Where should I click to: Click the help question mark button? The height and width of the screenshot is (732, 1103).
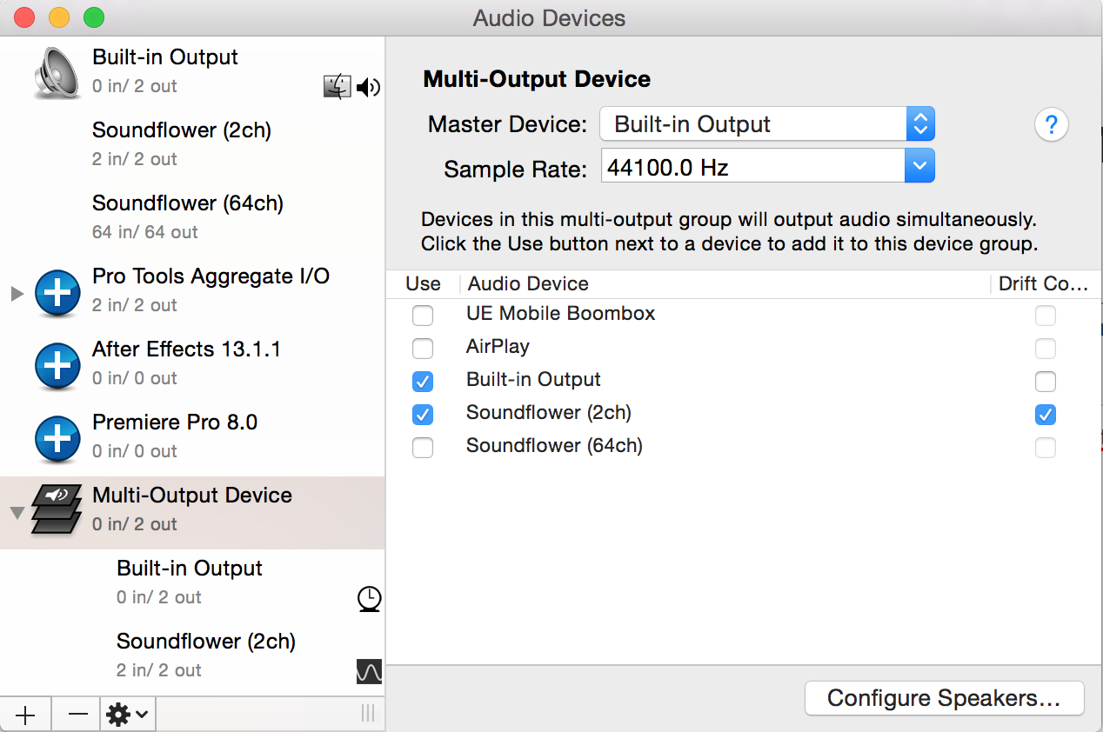click(x=1051, y=124)
